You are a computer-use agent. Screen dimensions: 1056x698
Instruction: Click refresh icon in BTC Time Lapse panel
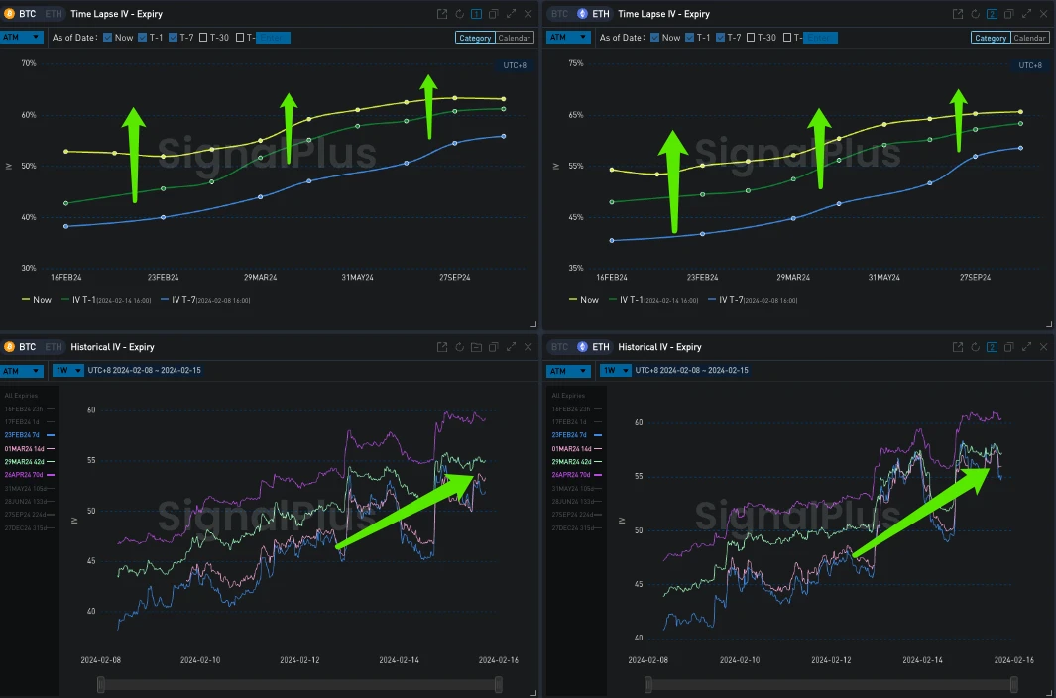coord(459,14)
